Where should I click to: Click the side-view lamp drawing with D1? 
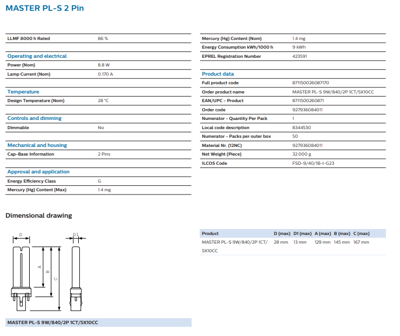[x=76, y=279]
